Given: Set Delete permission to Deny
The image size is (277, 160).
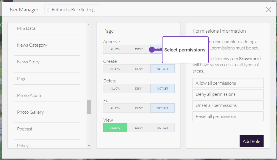Looking at the screenshot, I should click(x=139, y=89).
